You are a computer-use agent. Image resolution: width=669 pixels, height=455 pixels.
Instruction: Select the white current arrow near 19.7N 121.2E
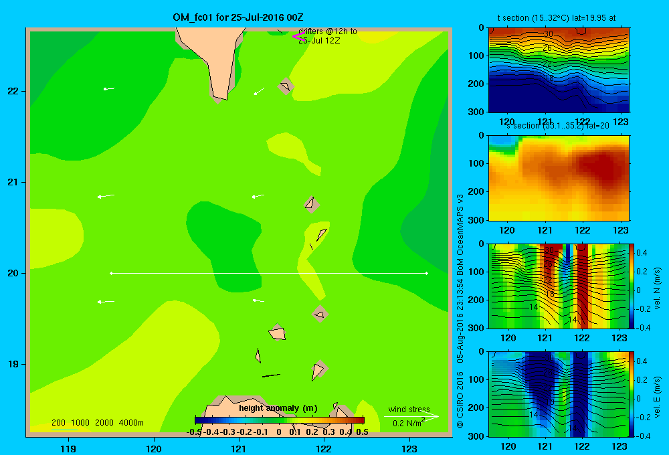click(x=258, y=301)
